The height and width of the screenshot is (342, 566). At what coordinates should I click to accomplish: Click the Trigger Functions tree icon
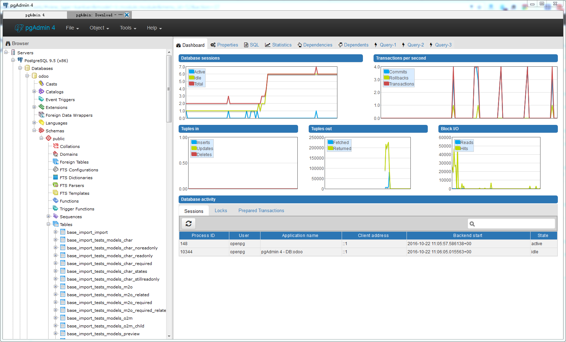pos(56,209)
